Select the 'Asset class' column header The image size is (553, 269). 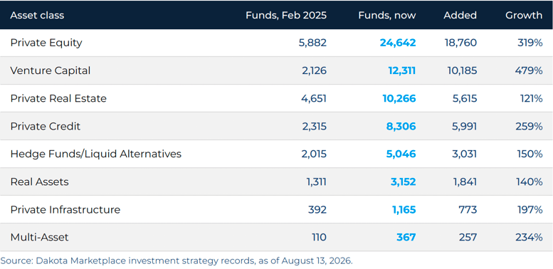pyautogui.click(x=37, y=15)
